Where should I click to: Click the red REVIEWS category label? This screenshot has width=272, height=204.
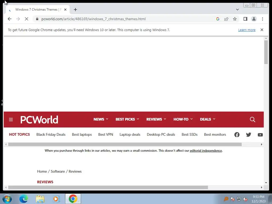(x=45, y=182)
